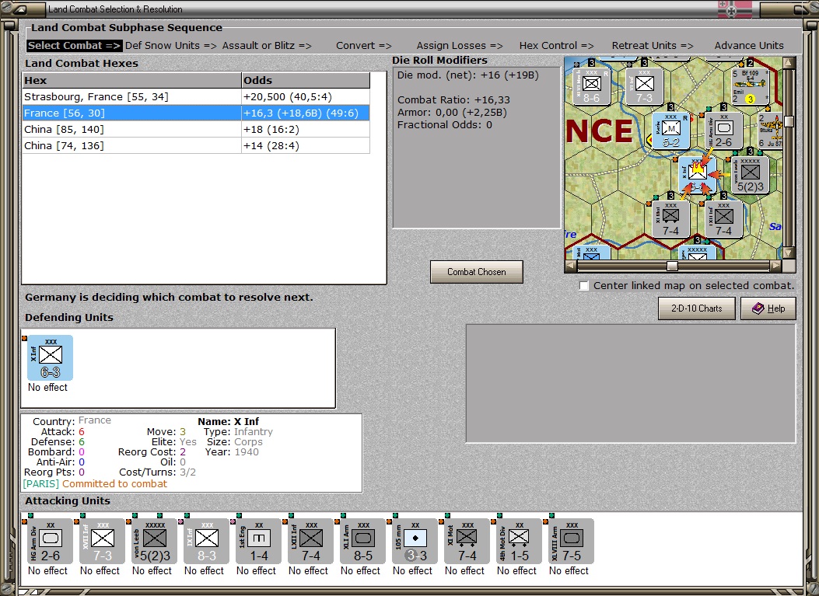The image size is (819, 596).
Task: Select the XLVIII Arm 7-5 attacking unit
Action: pyautogui.click(x=572, y=541)
